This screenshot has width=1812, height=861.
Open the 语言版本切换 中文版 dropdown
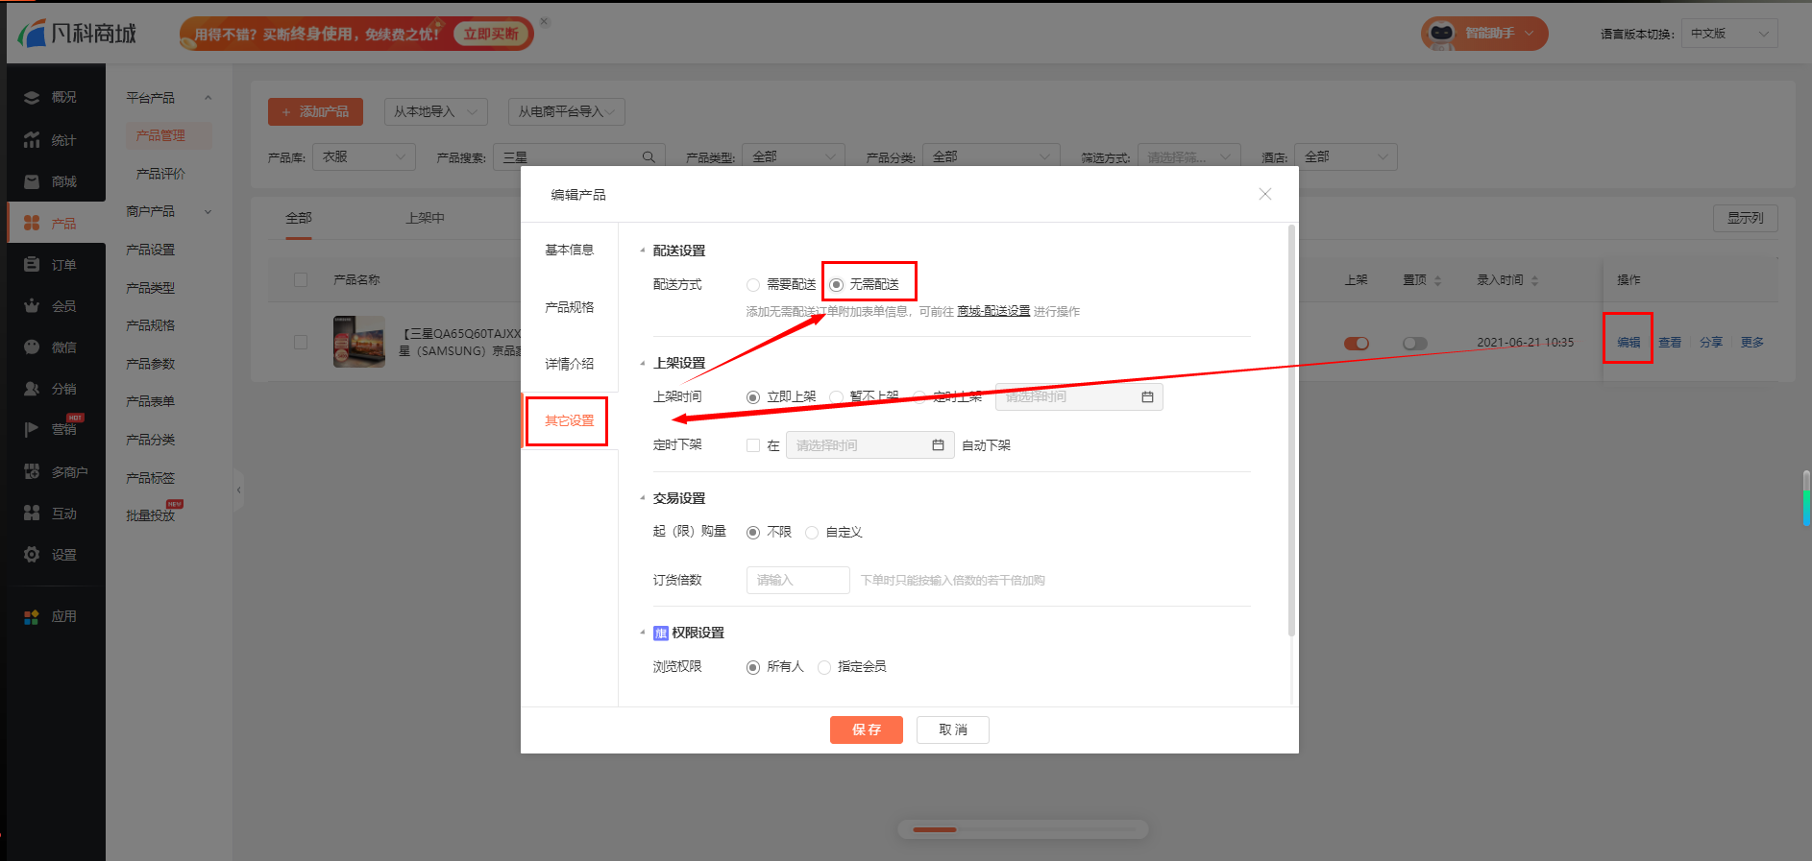point(1729,34)
